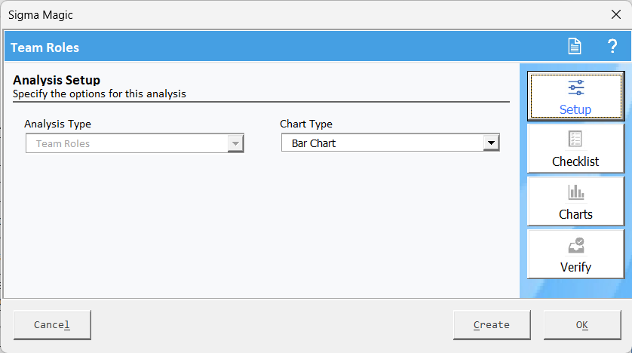
Task: Expand the Analysis Type dropdown arrow
Action: pos(235,143)
